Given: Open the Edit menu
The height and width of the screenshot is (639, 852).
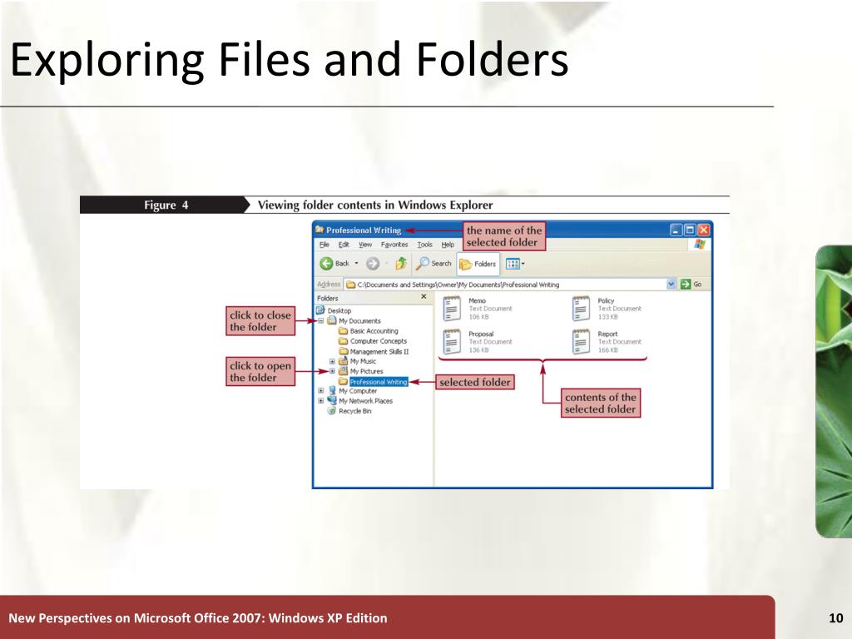Looking at the screenshot, I should pyautogui.click(x=344, y=245).
